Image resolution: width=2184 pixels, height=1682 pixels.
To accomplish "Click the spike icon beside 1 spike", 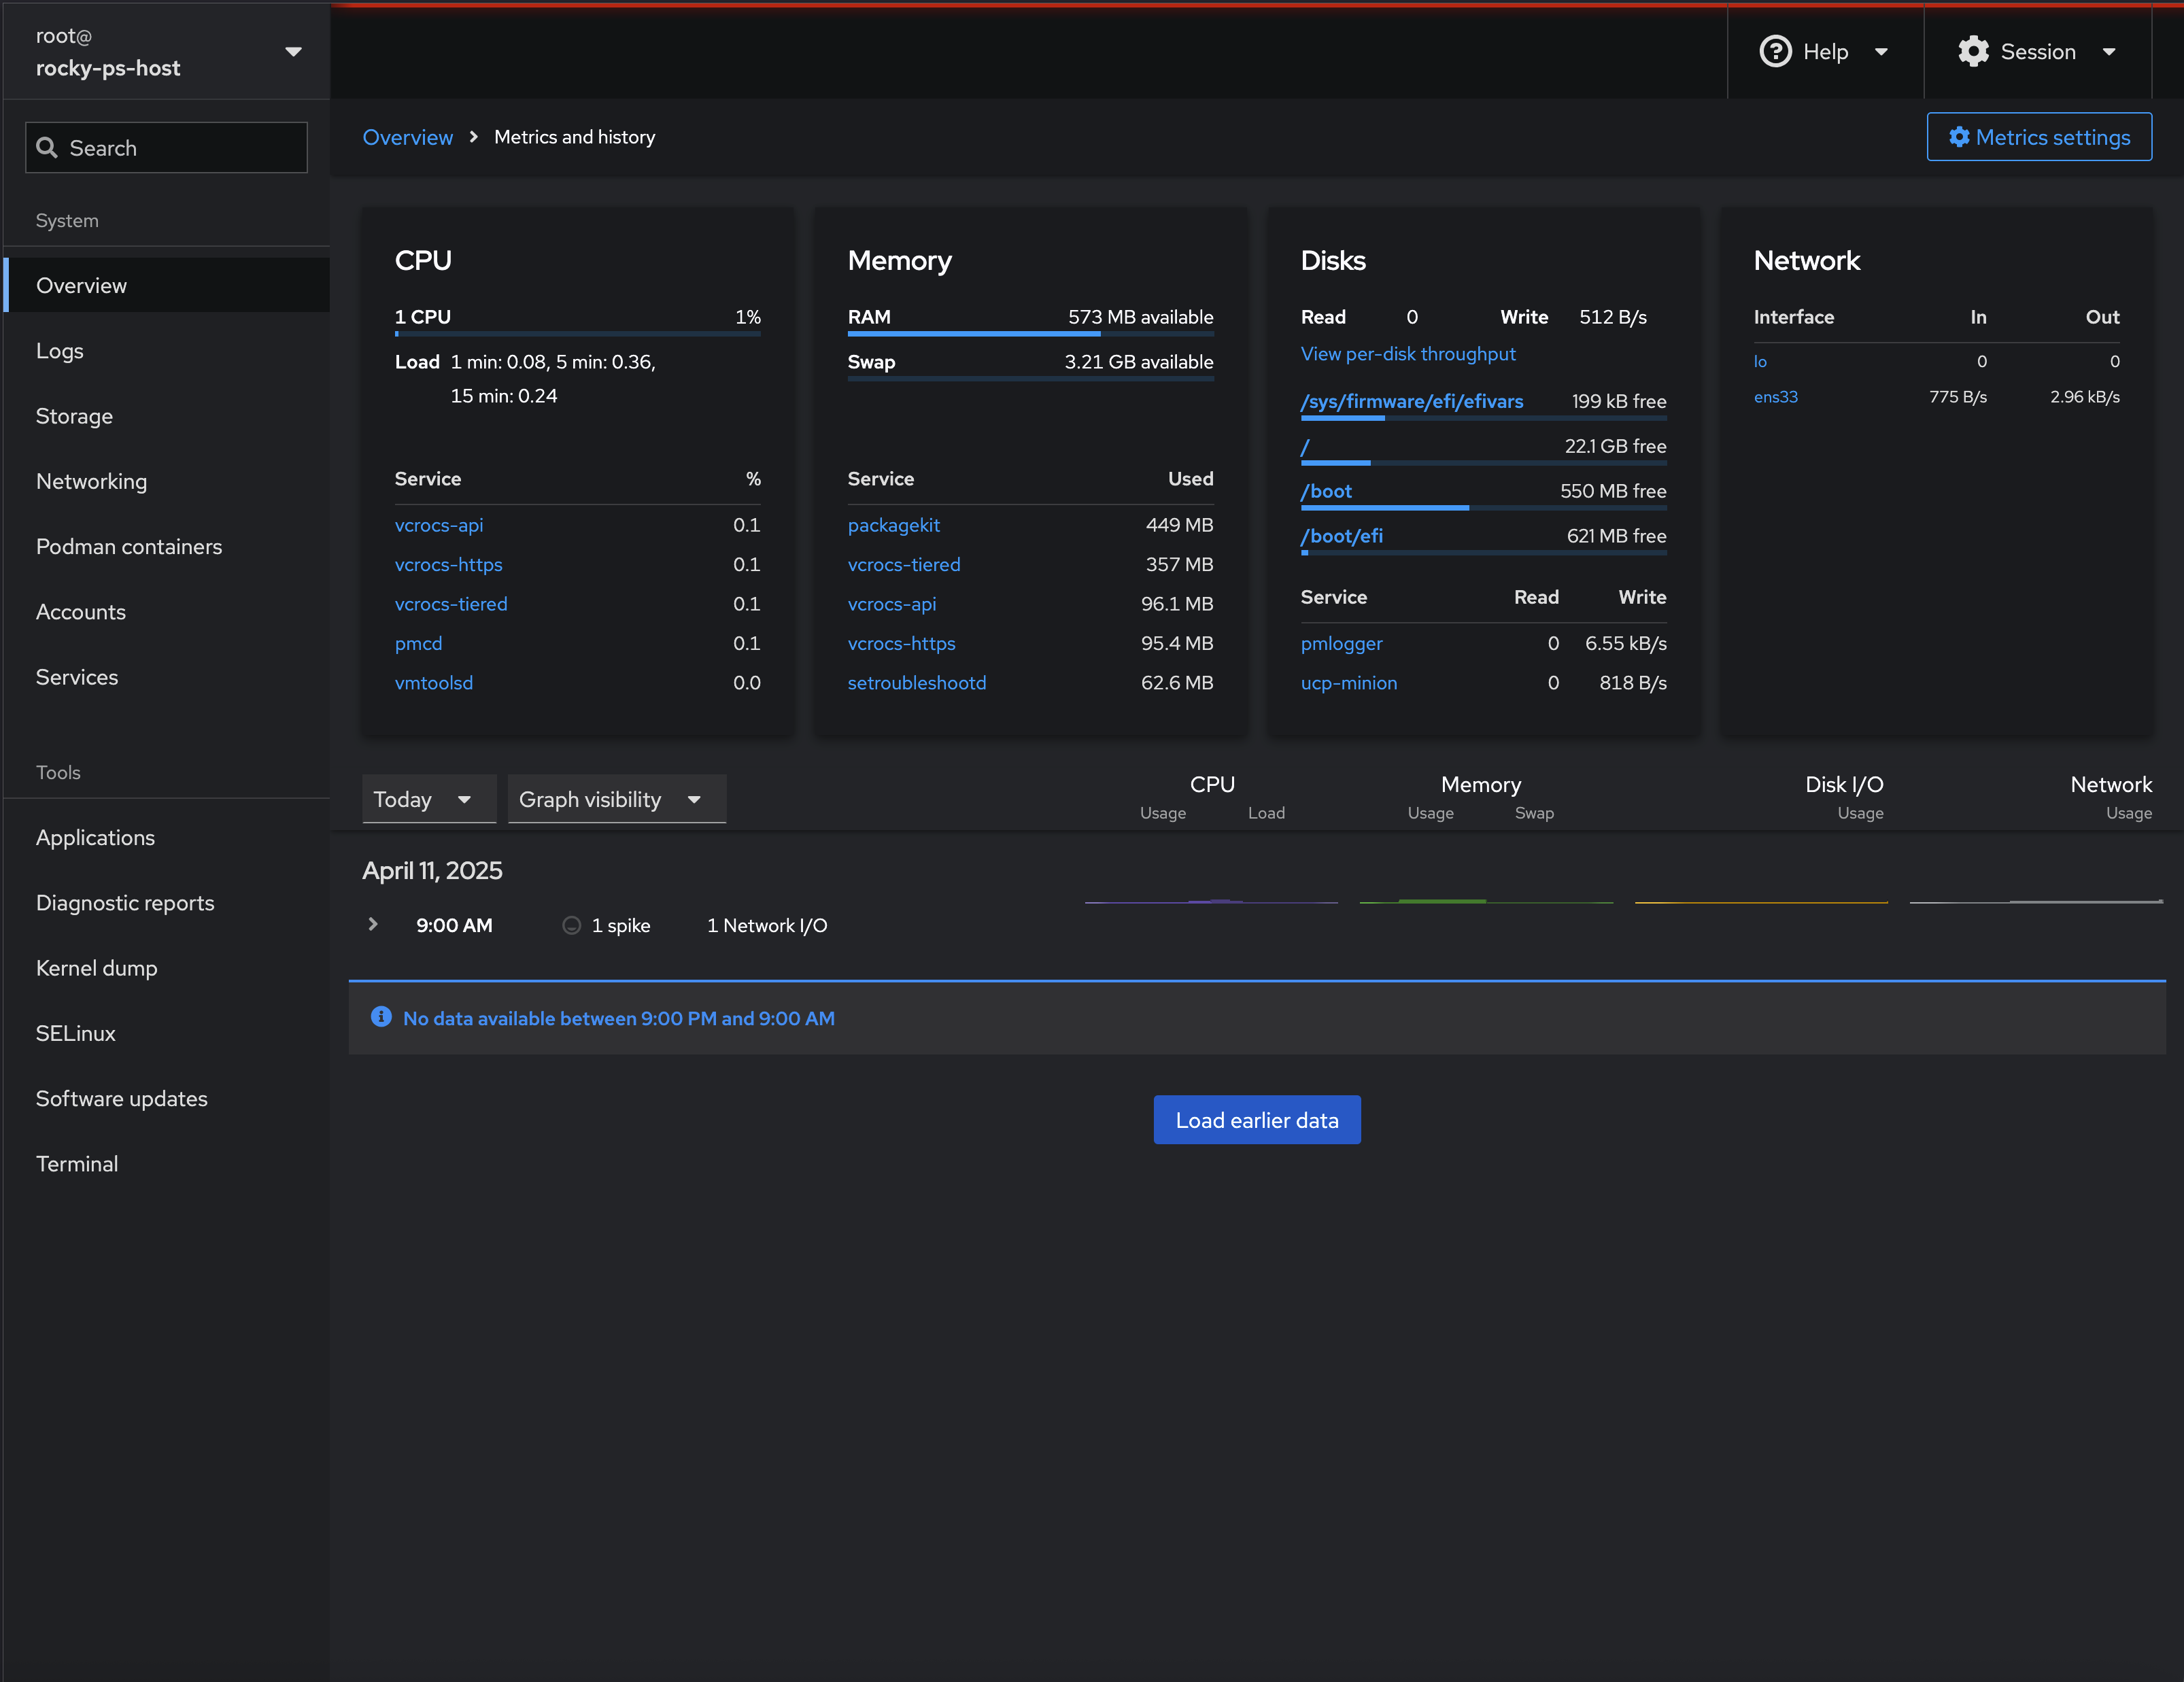I will pyautogui.click(x=571, y=925).
